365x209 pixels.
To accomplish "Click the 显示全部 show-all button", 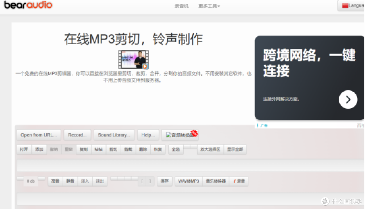I will pos(235,149).
